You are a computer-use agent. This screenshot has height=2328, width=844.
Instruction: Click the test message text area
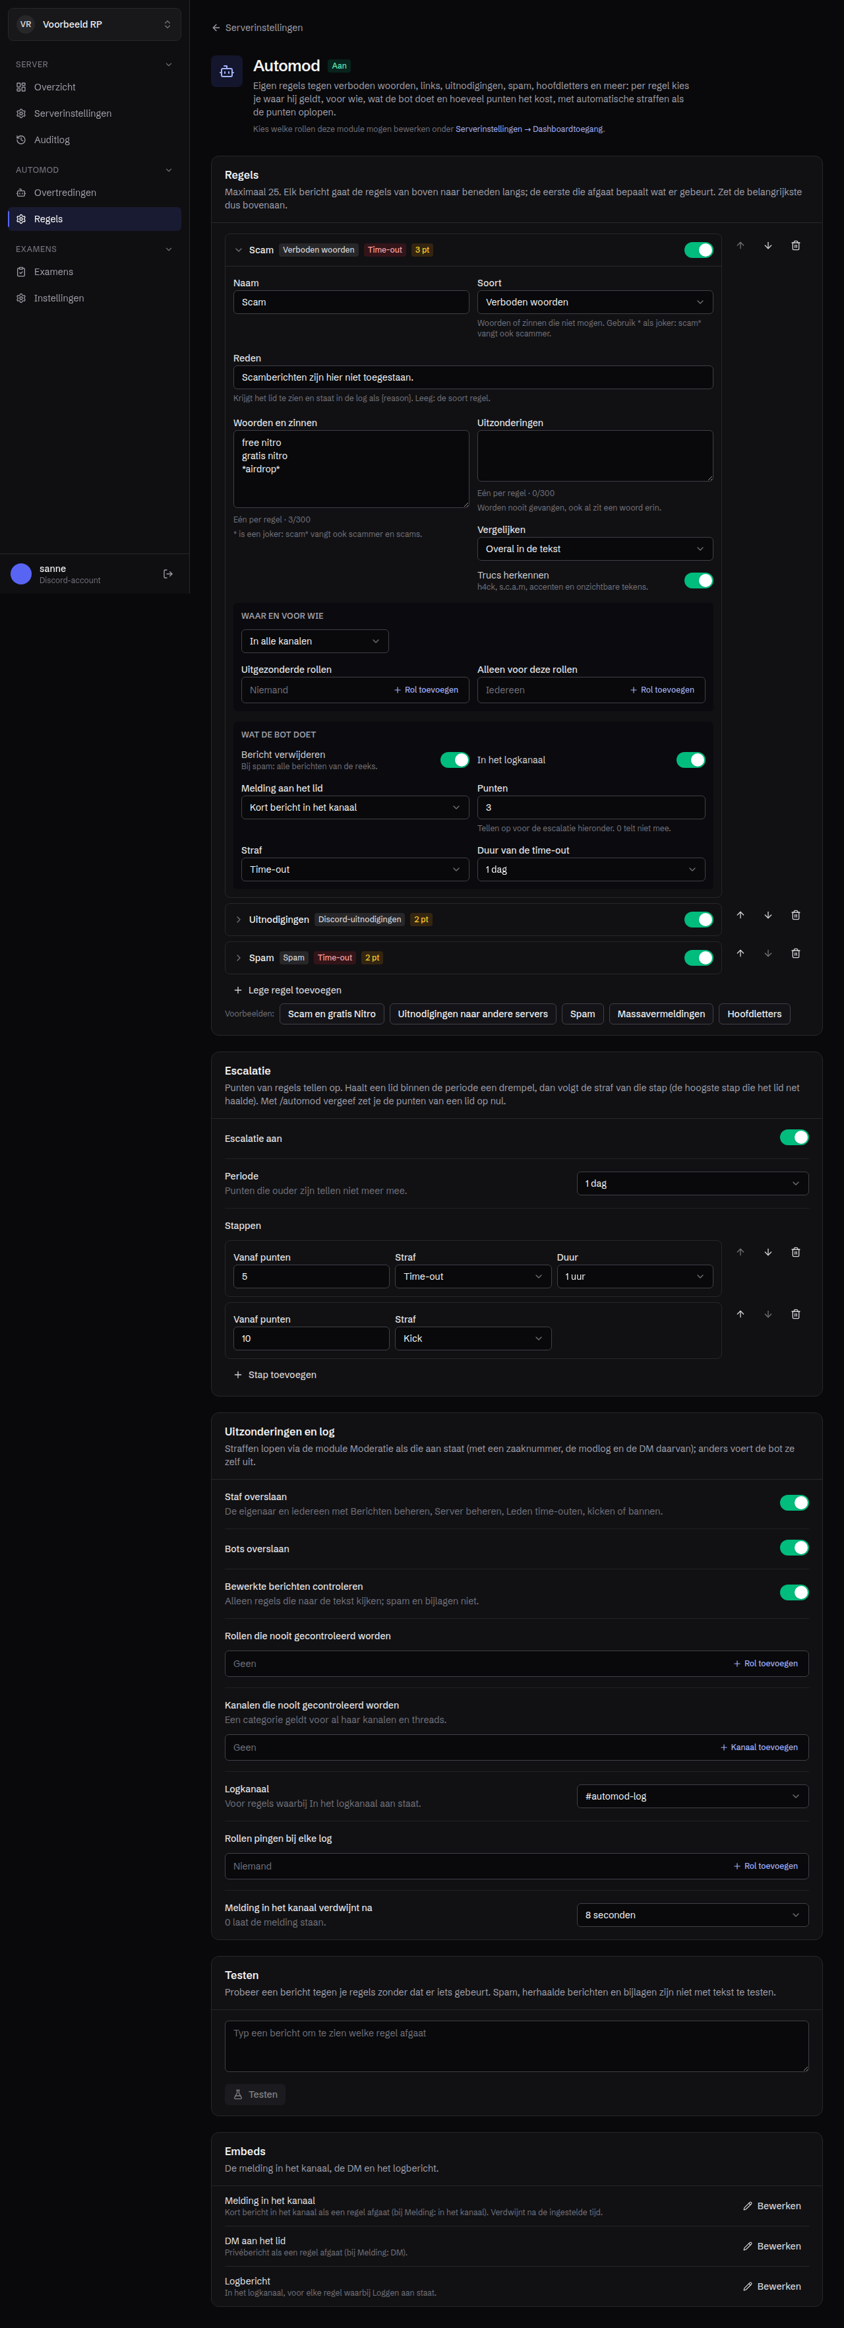click(517, 2046)
